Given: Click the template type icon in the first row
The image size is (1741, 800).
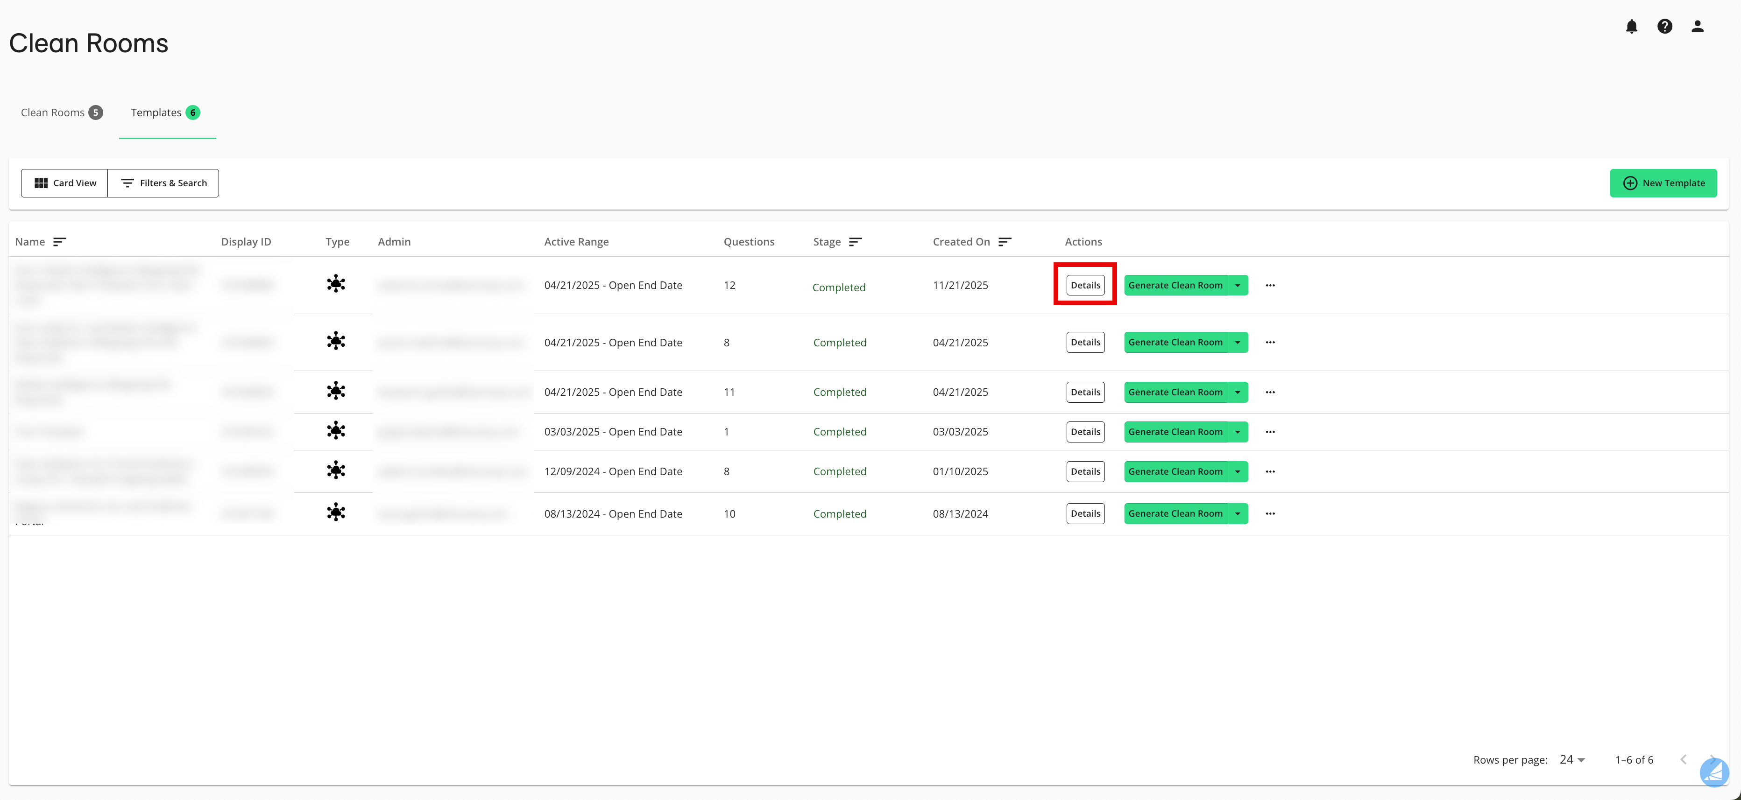Looking at the screenshot, I should coord(335,284).
